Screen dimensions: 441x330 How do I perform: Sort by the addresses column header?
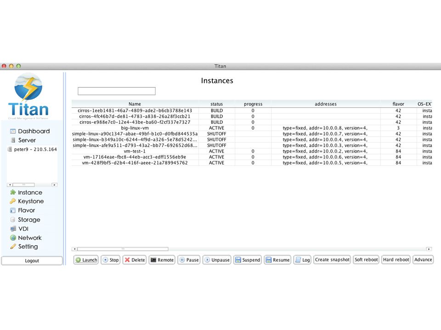click(325, 104)
